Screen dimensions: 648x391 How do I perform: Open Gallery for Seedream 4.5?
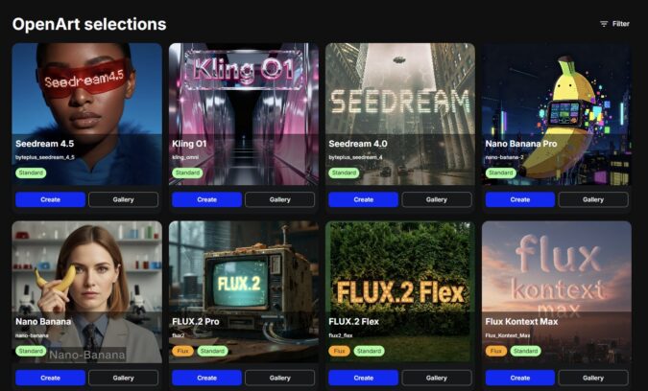(123, 199)
